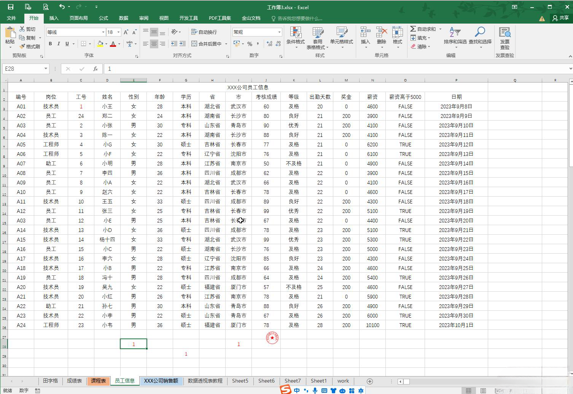Image resolution: width=573 pixels, height=394 pixels.
Task: Click the percent style icon
Action: (250, 44)
